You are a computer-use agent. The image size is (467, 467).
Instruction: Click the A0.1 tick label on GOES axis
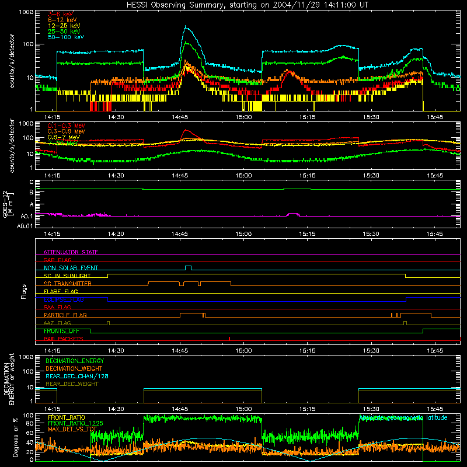tap(26, 216)
